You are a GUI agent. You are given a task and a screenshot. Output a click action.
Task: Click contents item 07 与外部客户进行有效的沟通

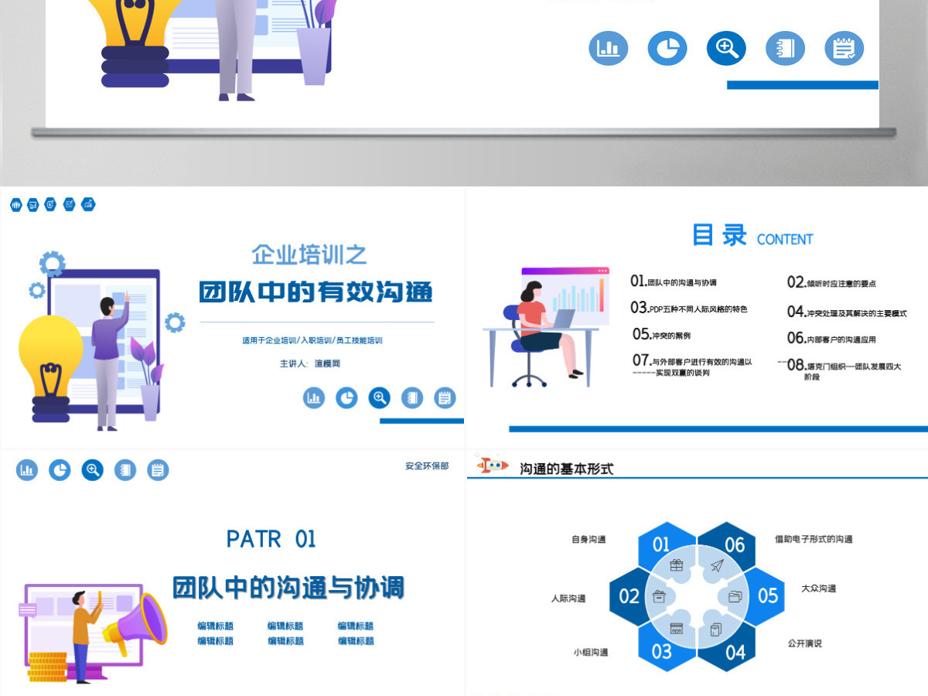[x=692, y=365]
